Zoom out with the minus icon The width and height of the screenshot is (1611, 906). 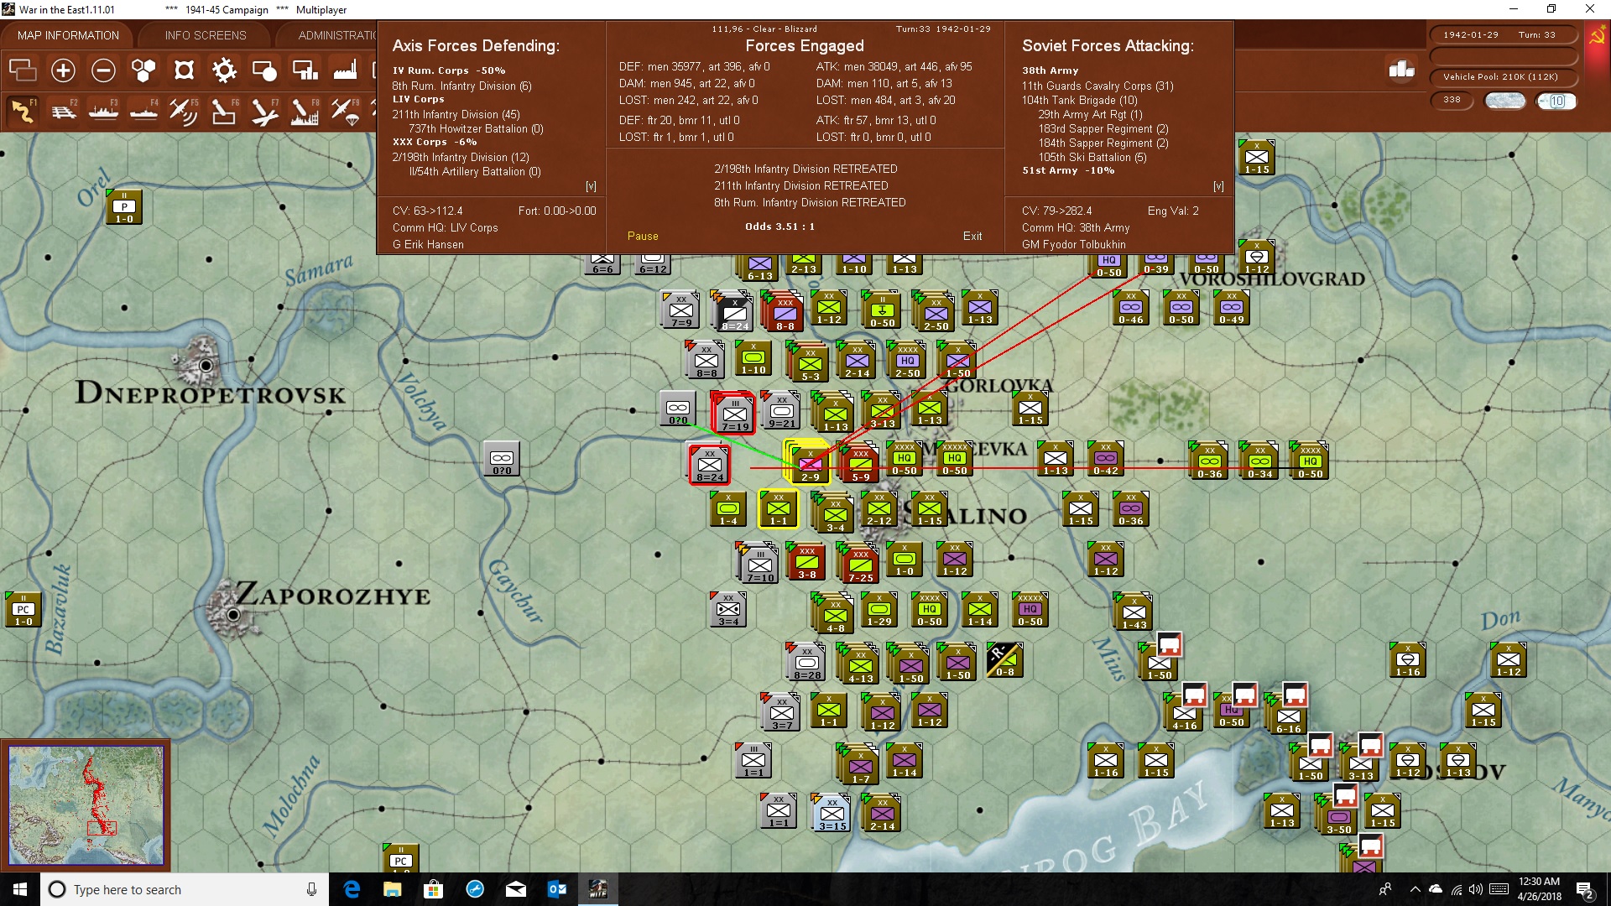point(103,70)
